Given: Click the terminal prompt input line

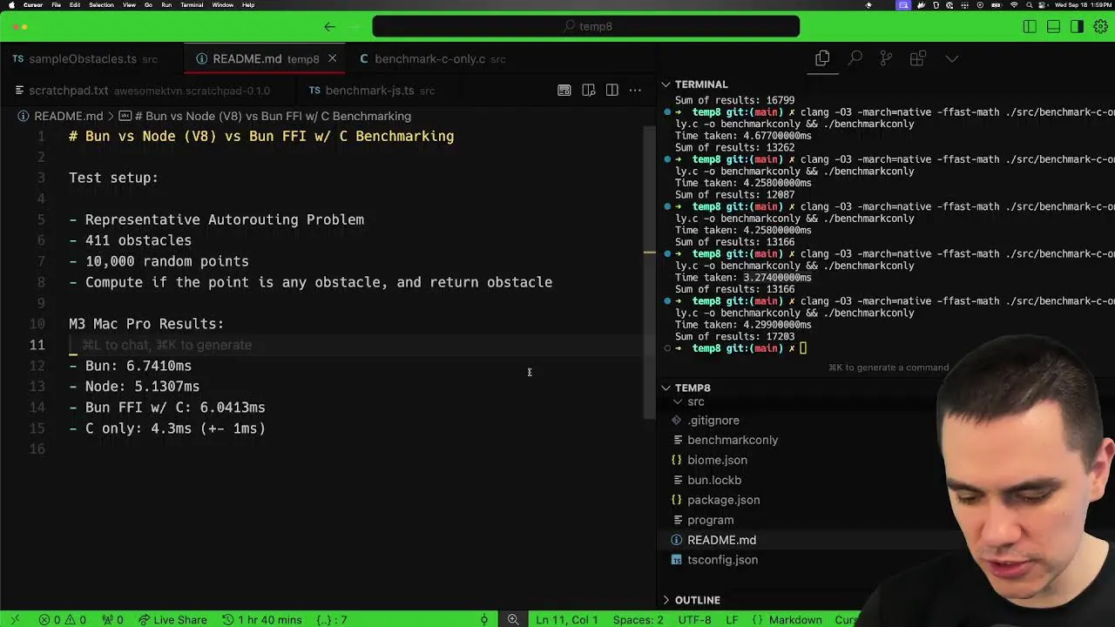Looking at the screenshot, I should click(803, 348).
